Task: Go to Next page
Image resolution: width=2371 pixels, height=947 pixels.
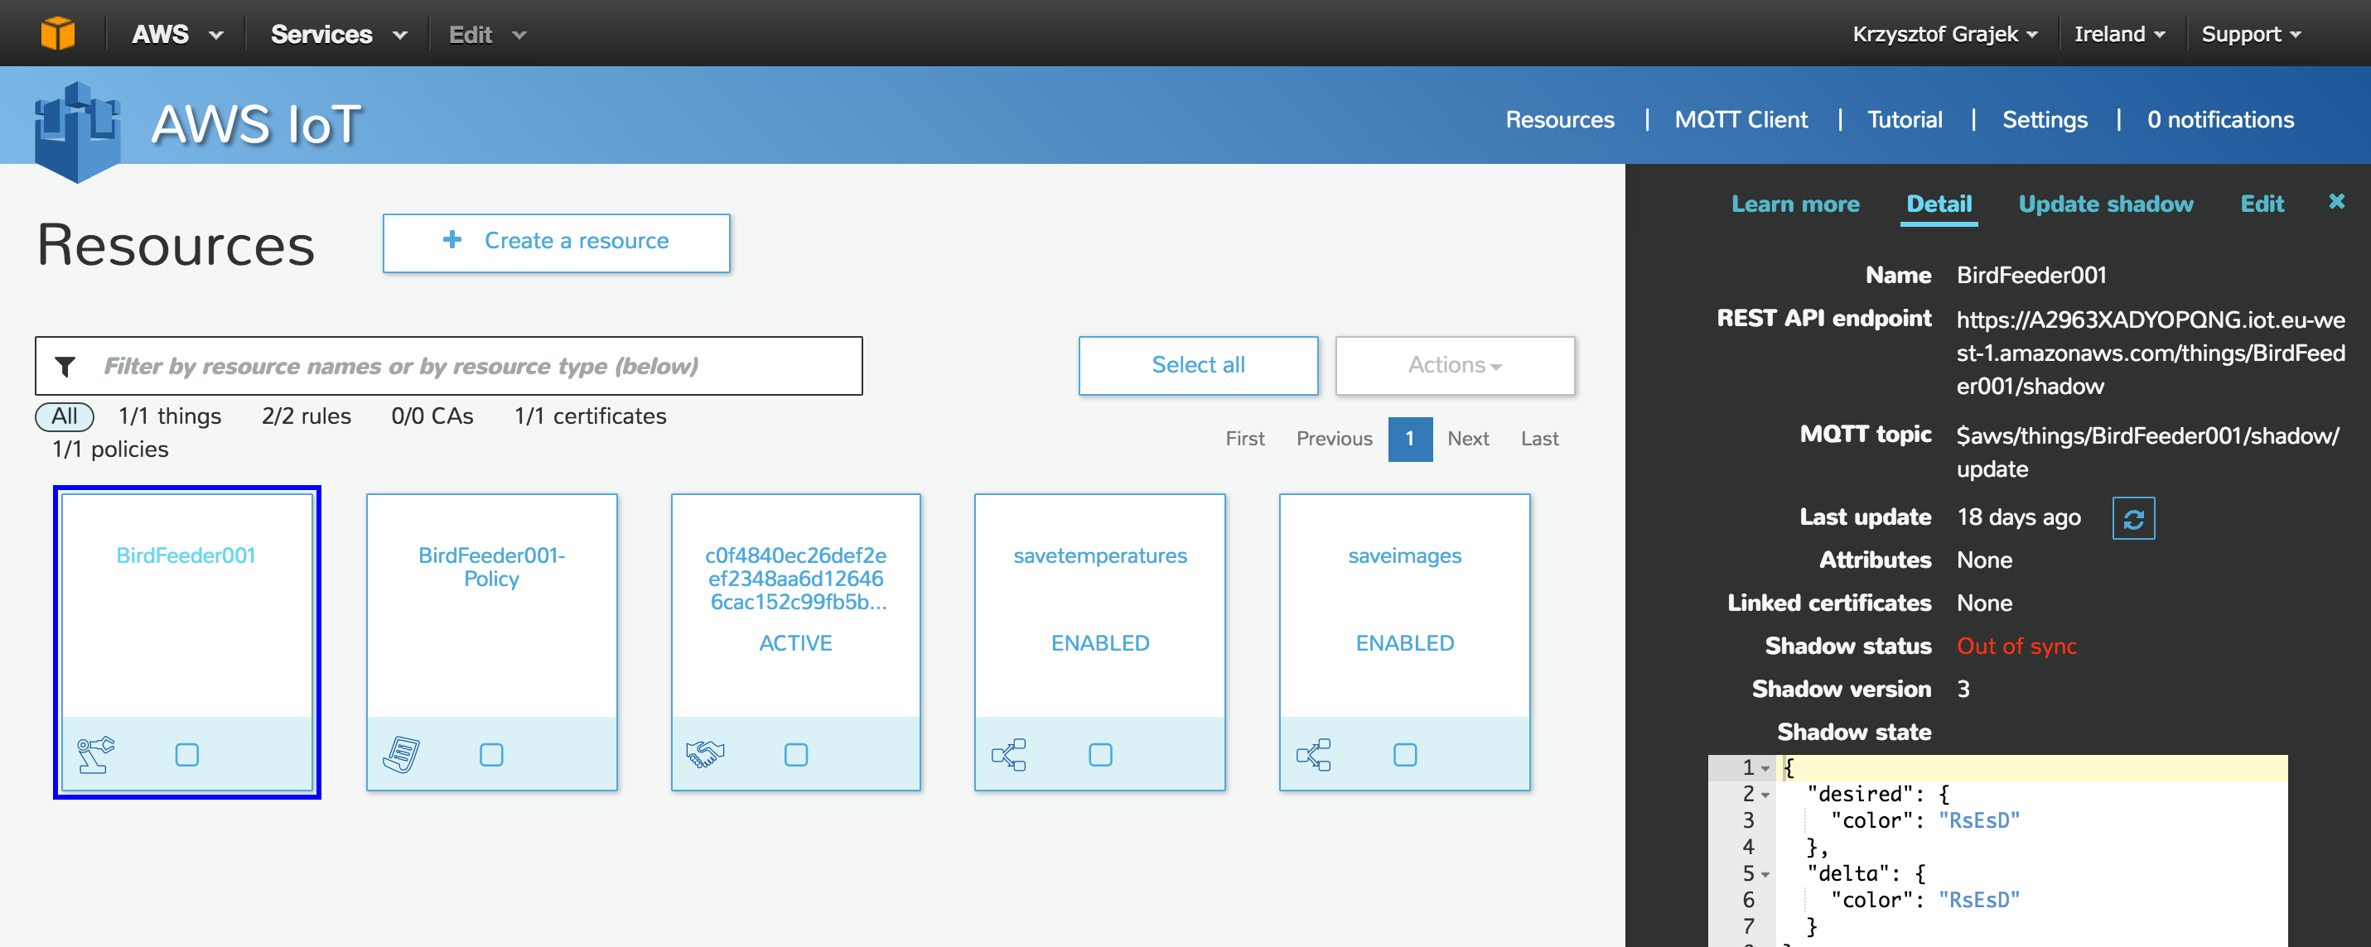Action: (1468, 440)
